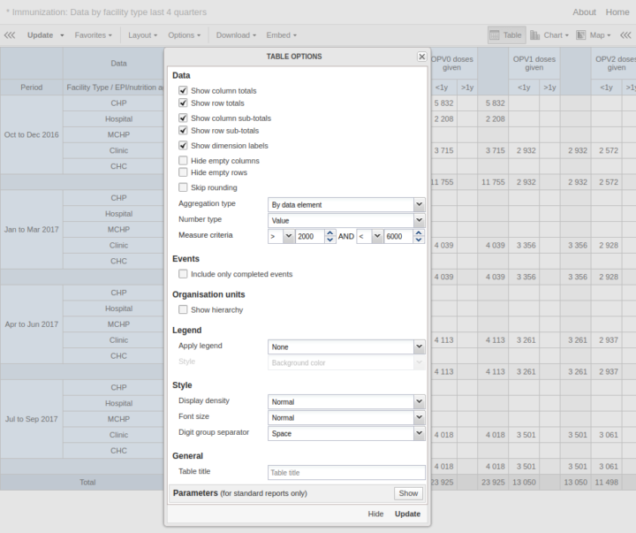Go to the Home link
Screen dimensions: 636x533
[x=617, y=12]
